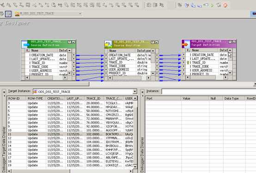Click the Instance combo box field
This screenshot has width=256, height=173.
tap(208, 91)
